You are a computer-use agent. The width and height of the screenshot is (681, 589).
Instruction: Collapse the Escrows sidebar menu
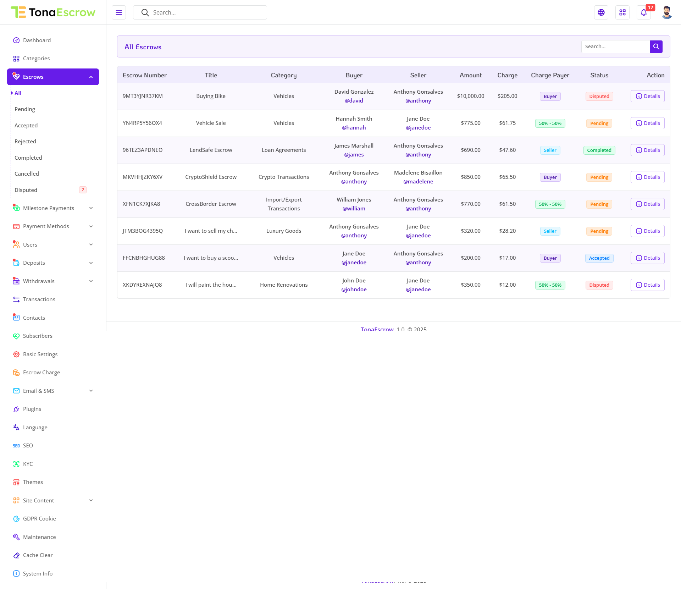click(x=53, y=77)
